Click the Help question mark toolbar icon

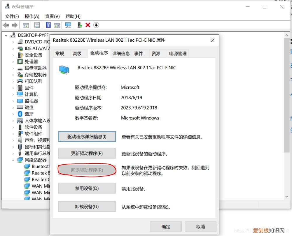pos(48,25)
